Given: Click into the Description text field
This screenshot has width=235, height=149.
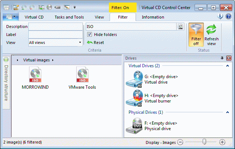Looking at the screenshot, I should click(x=55, y=27).
